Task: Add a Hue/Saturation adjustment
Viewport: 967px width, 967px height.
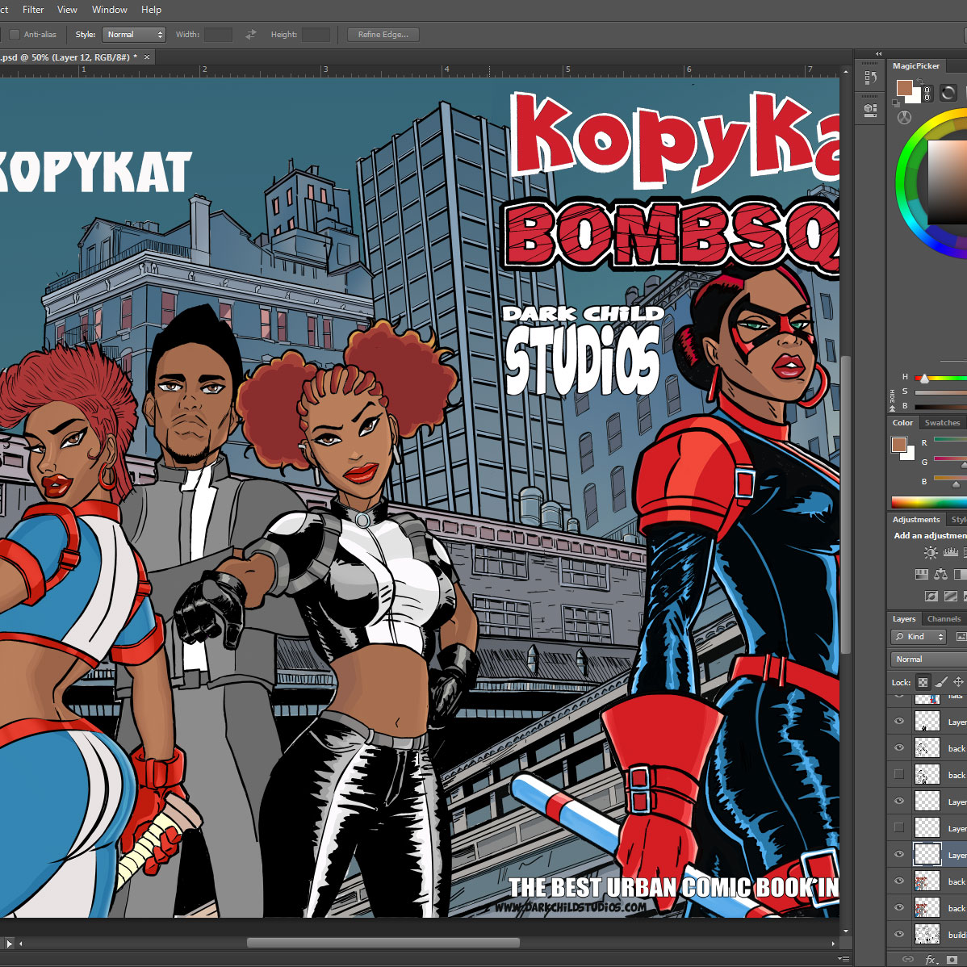Action: [921, 574]
